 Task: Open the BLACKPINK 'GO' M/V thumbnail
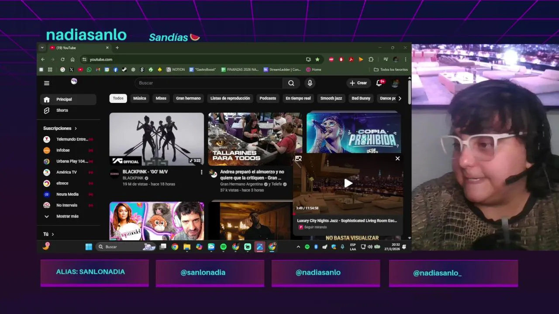click(x=156, y=139)
